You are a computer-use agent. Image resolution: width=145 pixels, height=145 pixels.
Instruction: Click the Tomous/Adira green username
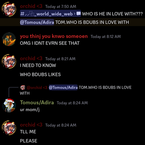point(37,103)
